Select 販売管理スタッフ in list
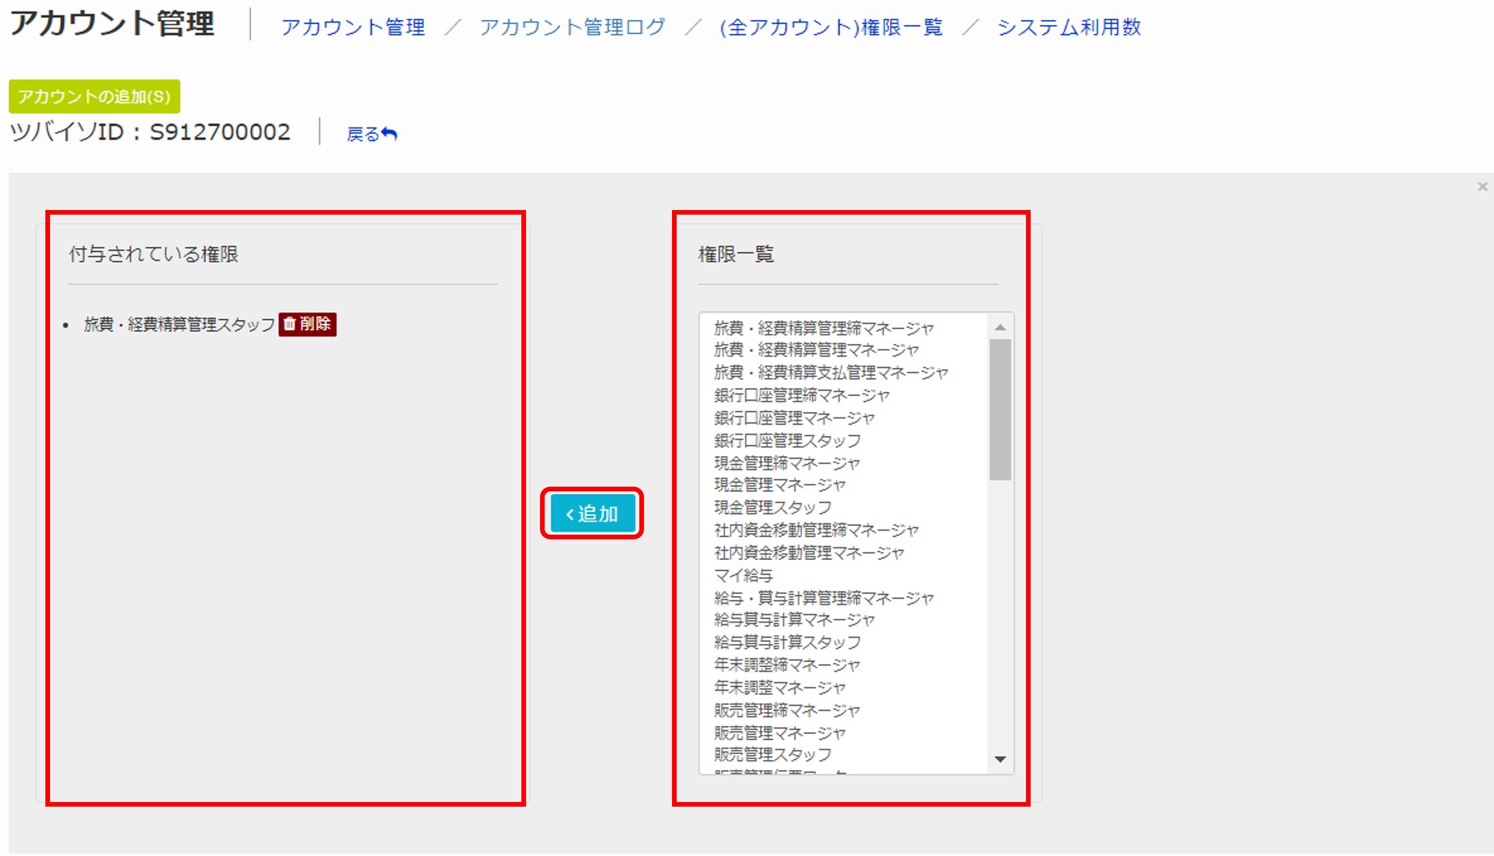The image size is (1494, 856). click(773, 755)
